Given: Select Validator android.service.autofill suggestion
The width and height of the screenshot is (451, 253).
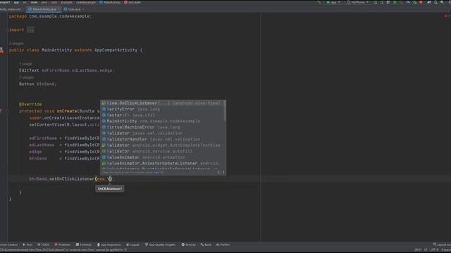Looking at the screenshot, I should (163, 151).
